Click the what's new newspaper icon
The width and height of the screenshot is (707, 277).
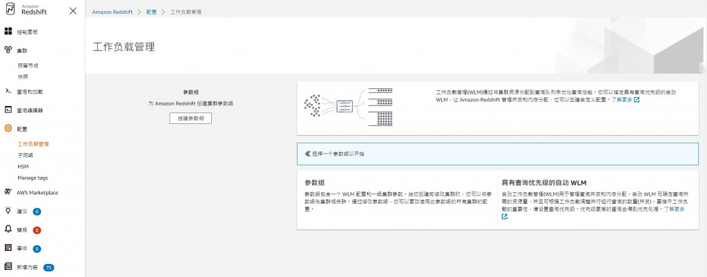pyautogui.click(x=8, y=267)
